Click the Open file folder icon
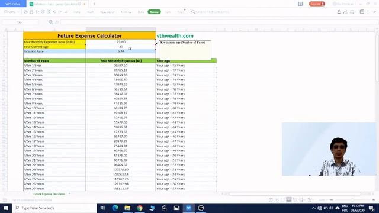 click(25, 12)
